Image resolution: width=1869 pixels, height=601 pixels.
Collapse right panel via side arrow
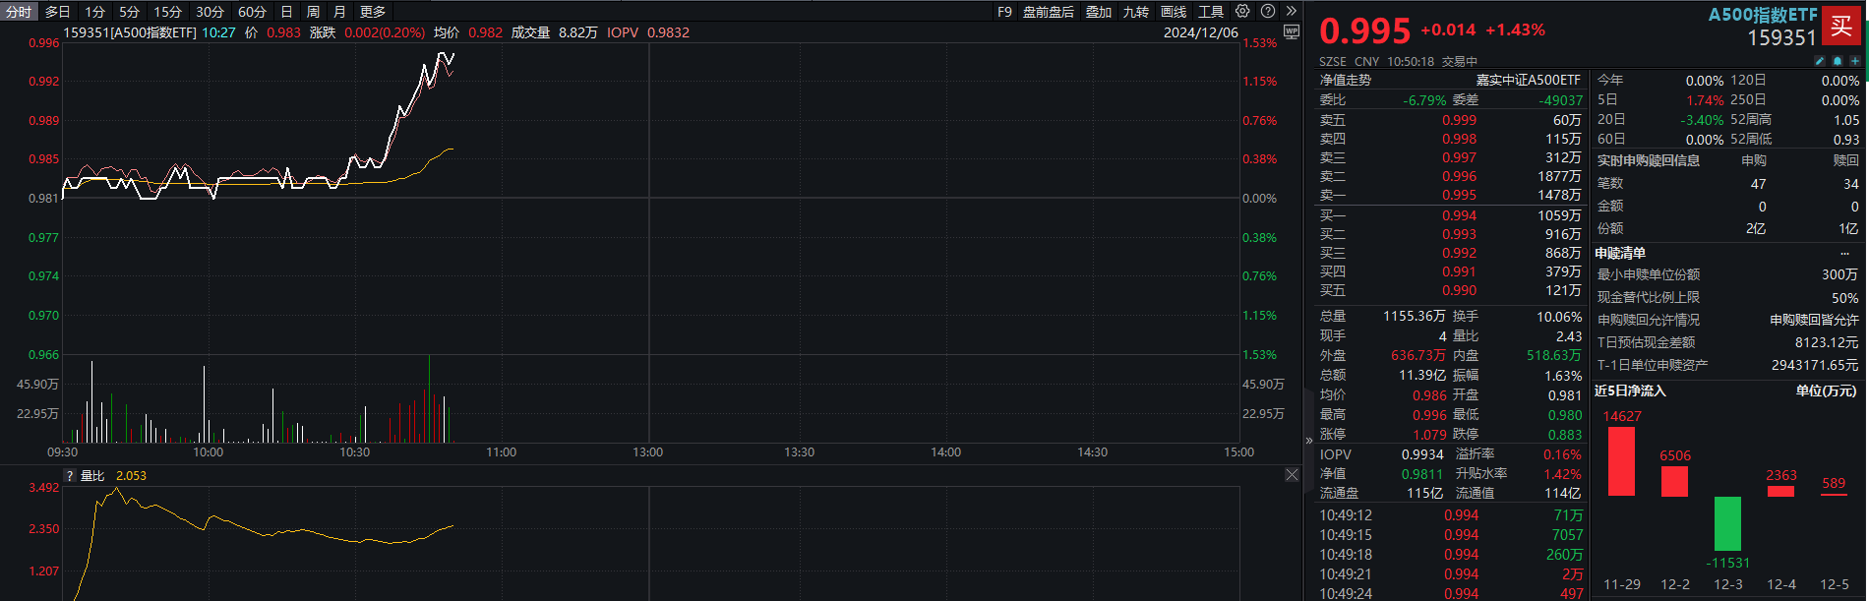point(1309,441)
